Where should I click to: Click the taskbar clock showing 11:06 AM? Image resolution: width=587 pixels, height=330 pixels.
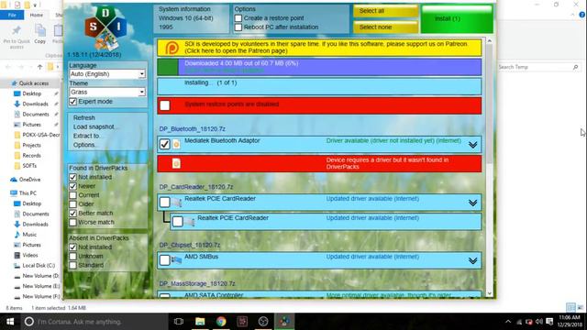[569, 322]
